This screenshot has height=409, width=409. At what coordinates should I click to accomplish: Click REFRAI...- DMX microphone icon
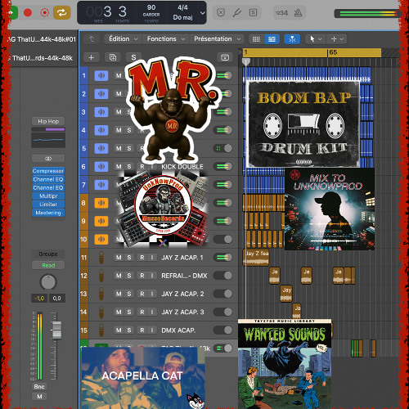pyautogui.click(x=101, y=276)
